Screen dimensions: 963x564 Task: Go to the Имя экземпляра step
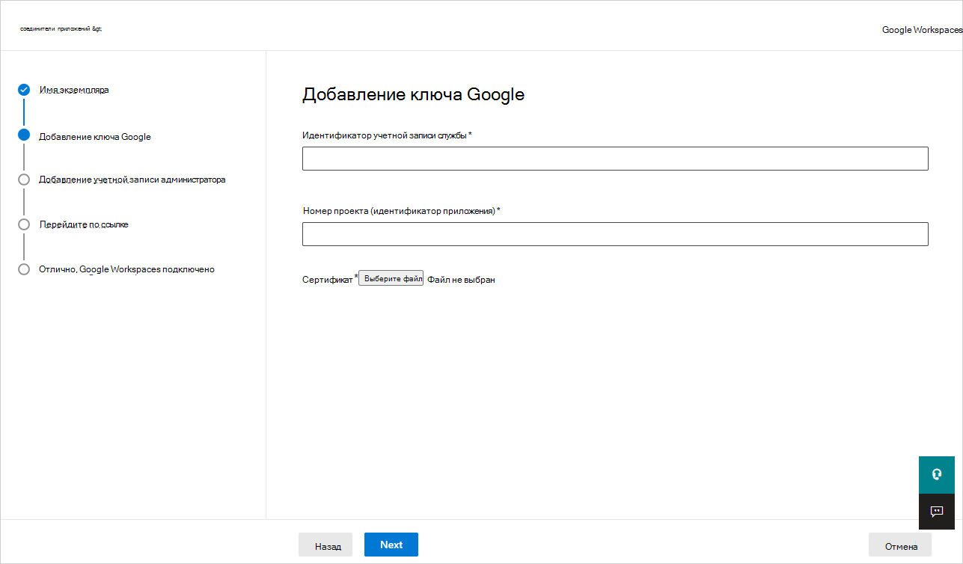click(x=74, y=90)
